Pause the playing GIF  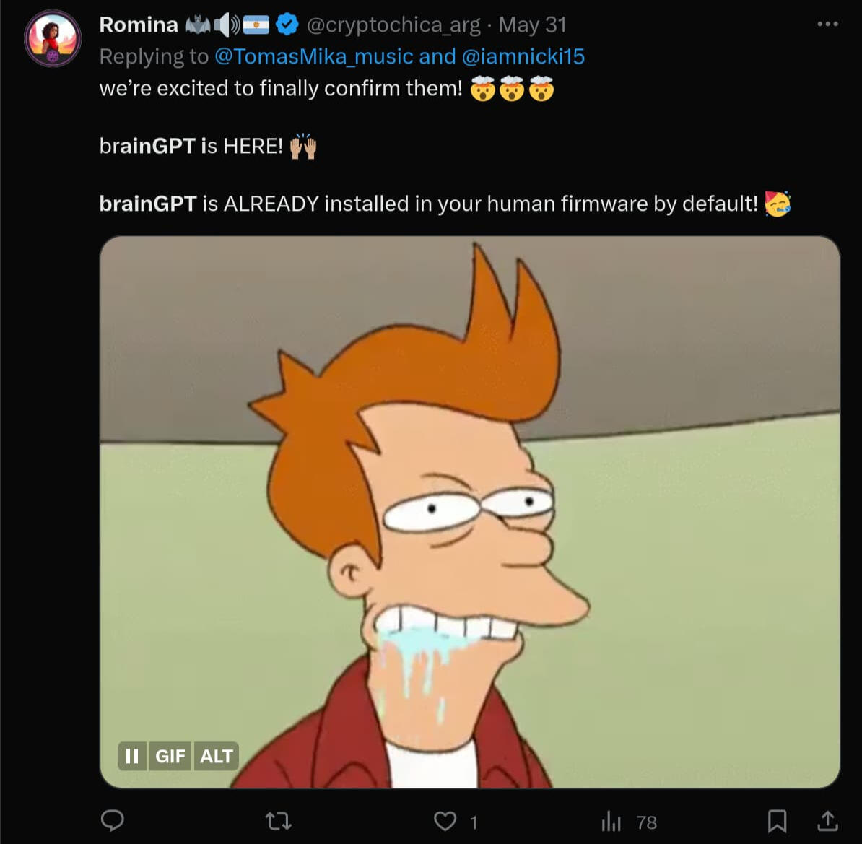132,756
